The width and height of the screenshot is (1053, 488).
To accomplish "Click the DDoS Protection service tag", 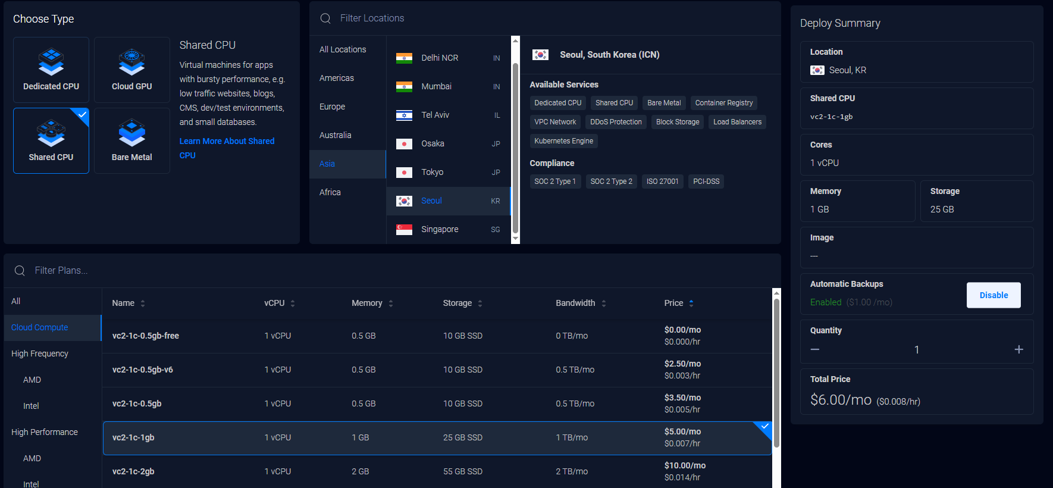I will tap(616, 122).
